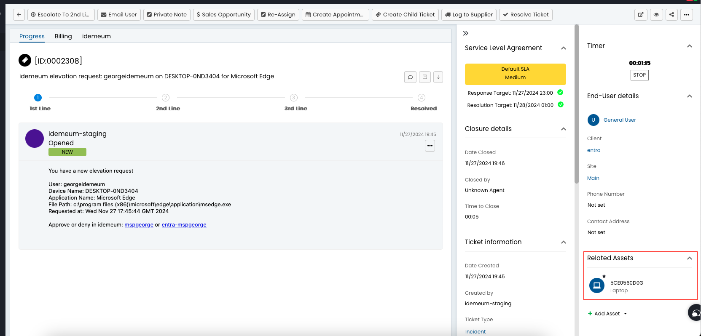The image size is (701, 336).
Task: Open the Main site link
Action: pos(593,178)
